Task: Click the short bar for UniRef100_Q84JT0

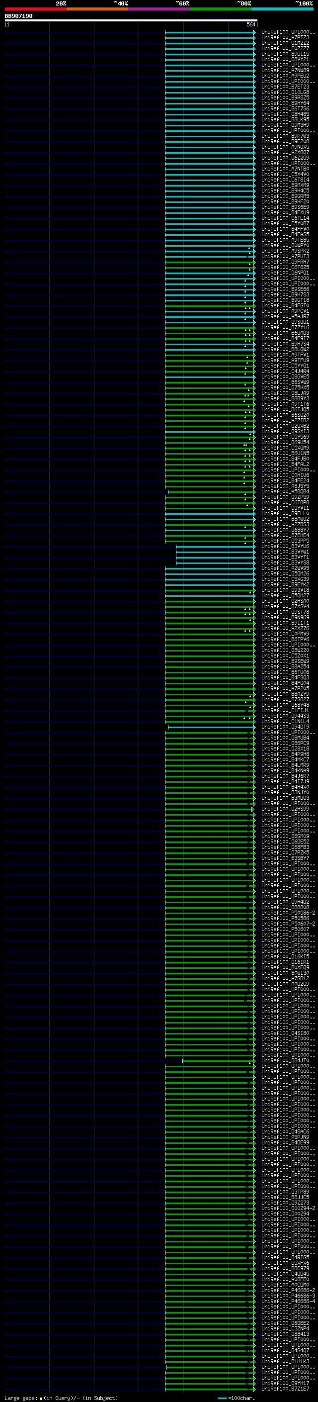Action: click(219, 1061)
